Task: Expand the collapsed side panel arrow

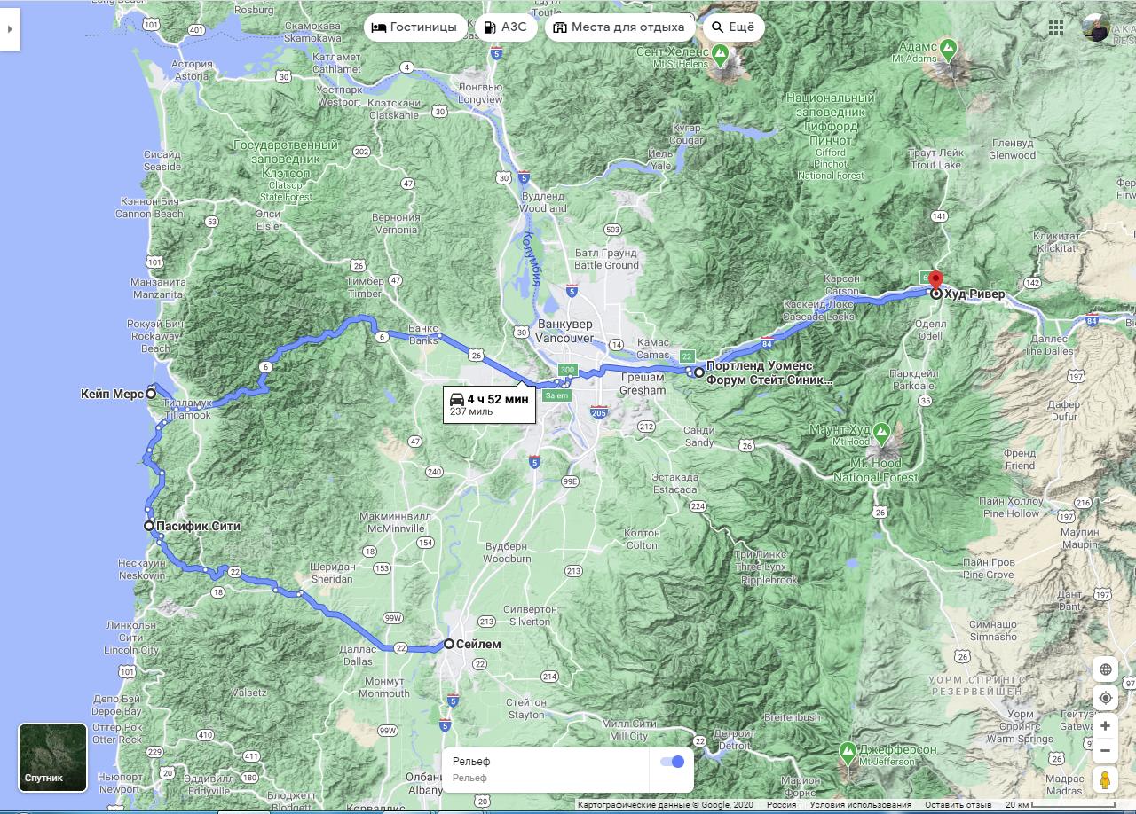Action: (x=10, y=28)
